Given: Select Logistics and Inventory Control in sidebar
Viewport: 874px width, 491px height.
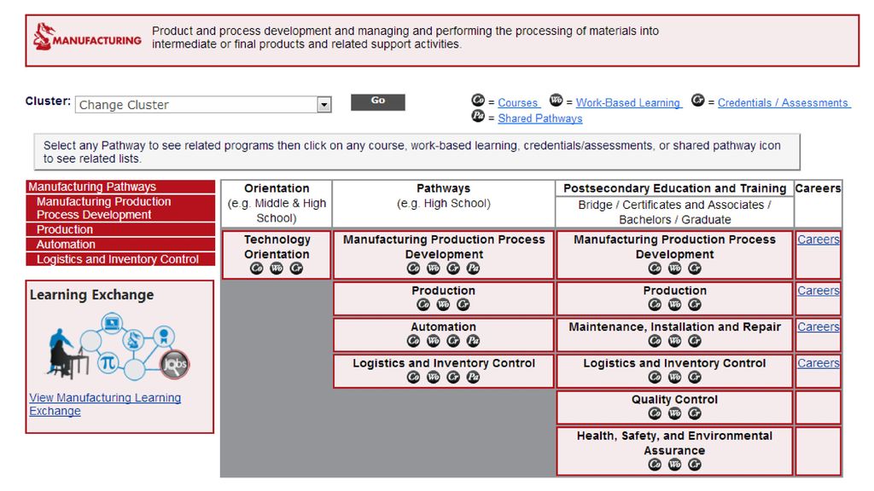Looking at the screenshot, I should click(118, 259).
